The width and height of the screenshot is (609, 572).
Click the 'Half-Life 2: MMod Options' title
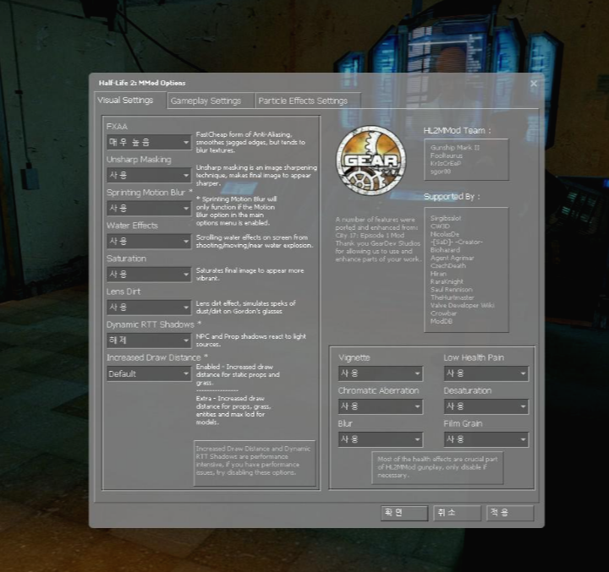click(142, 83)
